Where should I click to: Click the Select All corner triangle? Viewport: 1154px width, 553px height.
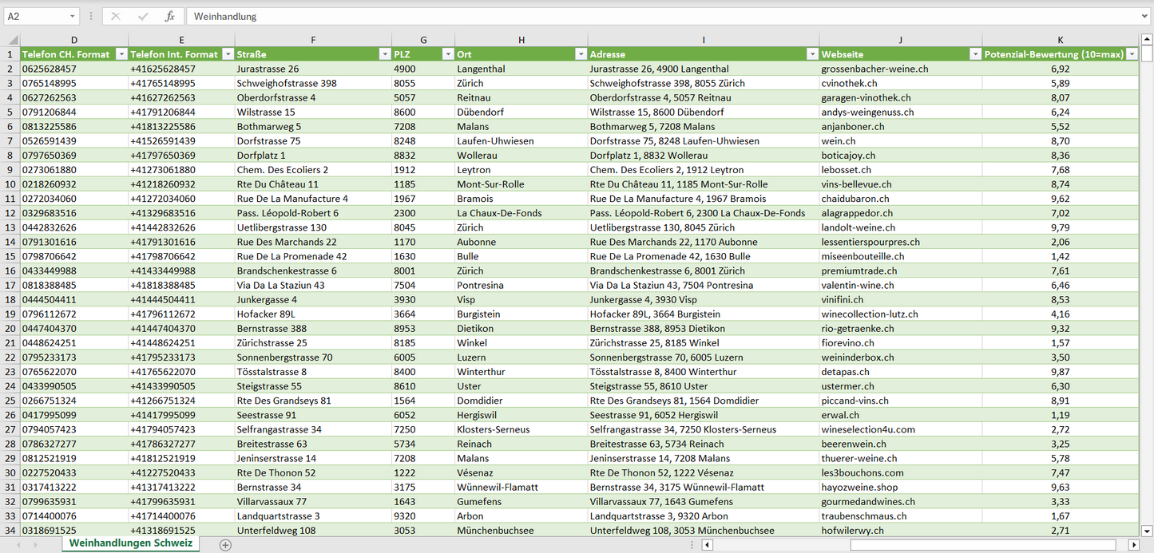coord(12,40)
